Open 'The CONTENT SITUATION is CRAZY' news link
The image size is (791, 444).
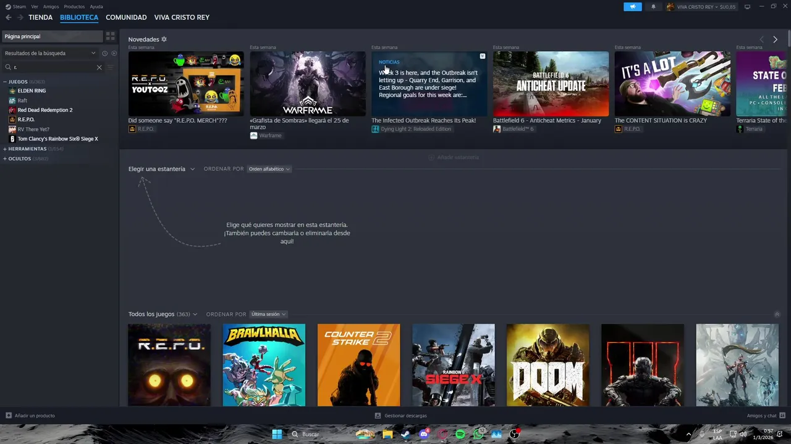pos(661,121)
